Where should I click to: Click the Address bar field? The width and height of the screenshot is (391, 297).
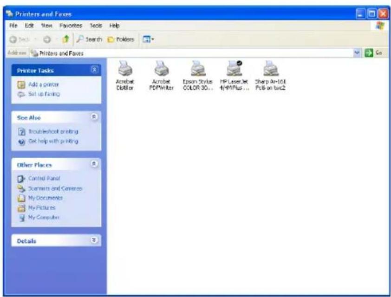click(191, 53)
